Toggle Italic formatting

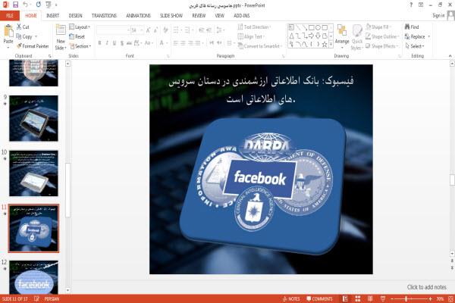tap(107, 43)
